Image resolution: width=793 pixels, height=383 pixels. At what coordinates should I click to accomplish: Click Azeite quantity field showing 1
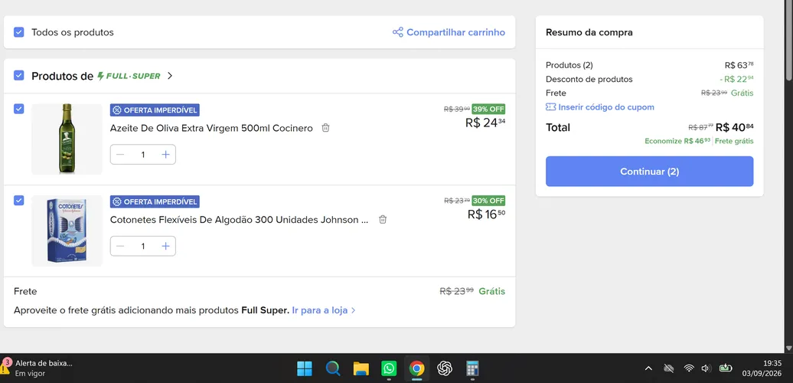142,154
